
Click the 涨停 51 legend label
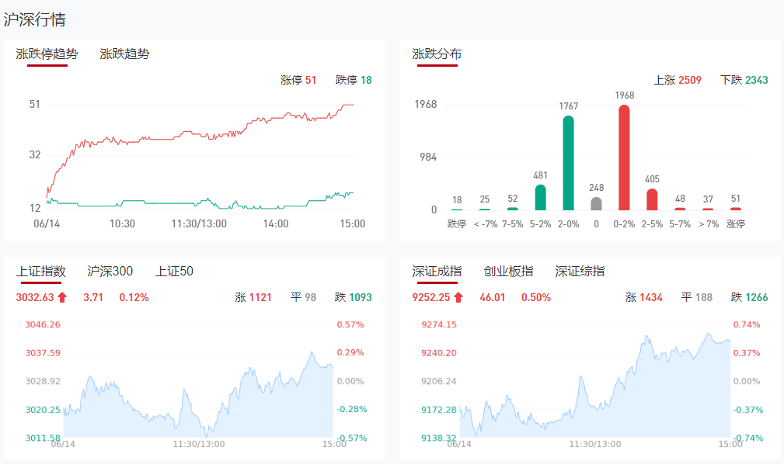point(298,80)
